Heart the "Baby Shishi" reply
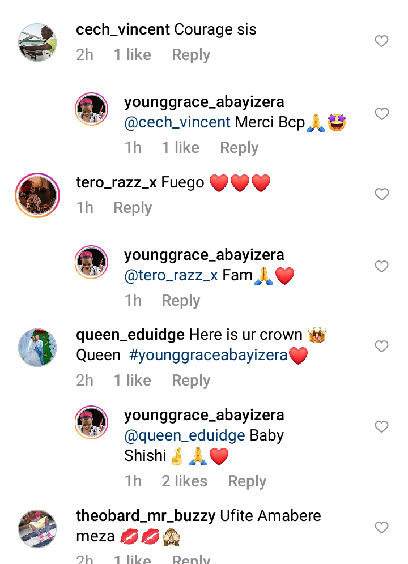Image resolution: width=408 pixels, height=564 pixels. tap(382, 426)
